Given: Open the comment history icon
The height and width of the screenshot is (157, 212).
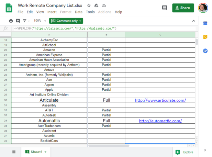Looking at the screenshot, I should (x=165, y=8).
